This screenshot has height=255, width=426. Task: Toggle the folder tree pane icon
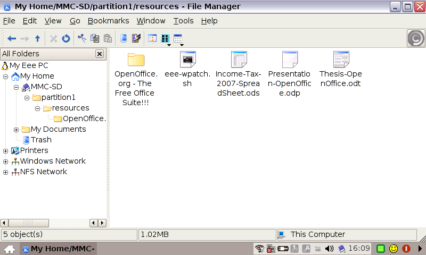152,38
